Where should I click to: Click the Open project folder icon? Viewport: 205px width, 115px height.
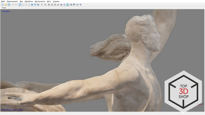6,5
